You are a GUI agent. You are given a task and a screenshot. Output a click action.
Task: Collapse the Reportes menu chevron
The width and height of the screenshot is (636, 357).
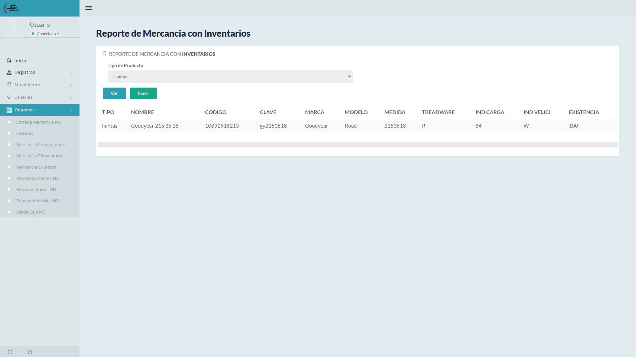71,110
